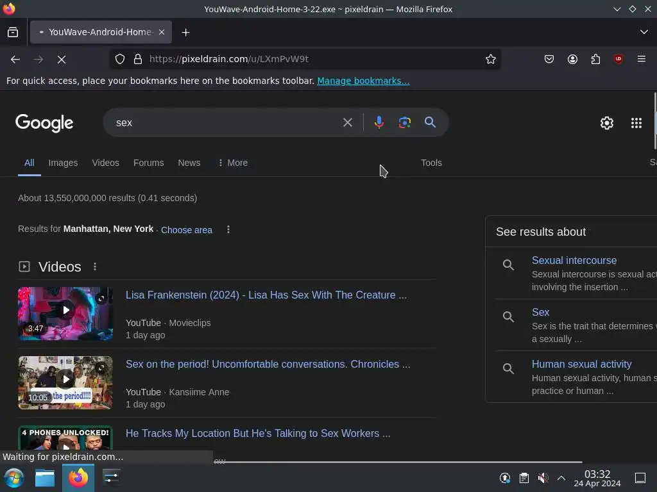Screen dimensions: 657x492
Task: Open Sexual intercourse results link
Action: [574, 260]
